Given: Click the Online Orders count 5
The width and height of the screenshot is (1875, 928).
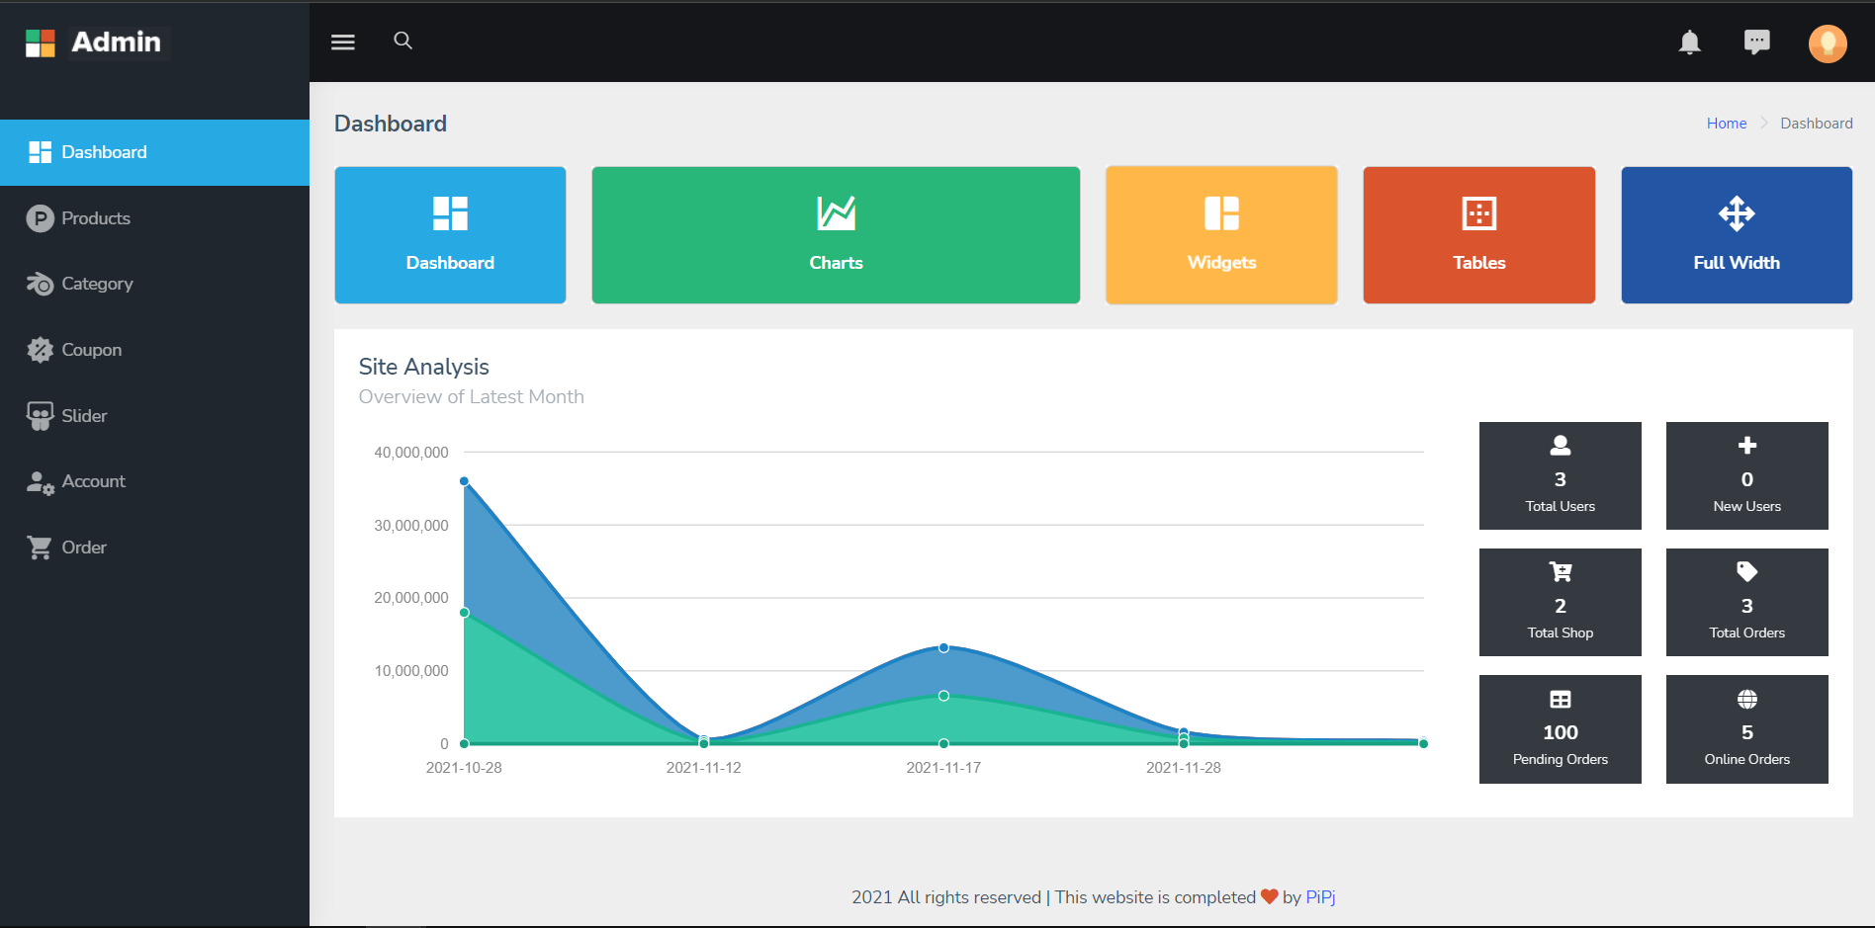Looking at the screenshot, I should click(1747, 732).
